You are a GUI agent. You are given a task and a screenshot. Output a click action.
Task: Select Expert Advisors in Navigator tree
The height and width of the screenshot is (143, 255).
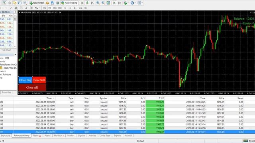click(x=6, y=74)
